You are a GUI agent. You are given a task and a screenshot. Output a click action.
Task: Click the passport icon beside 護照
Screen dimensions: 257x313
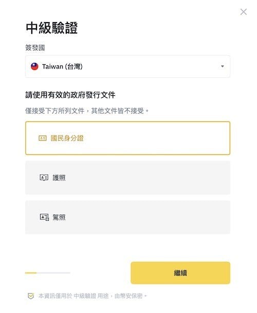pyautogui.click(x=44, y=178)
